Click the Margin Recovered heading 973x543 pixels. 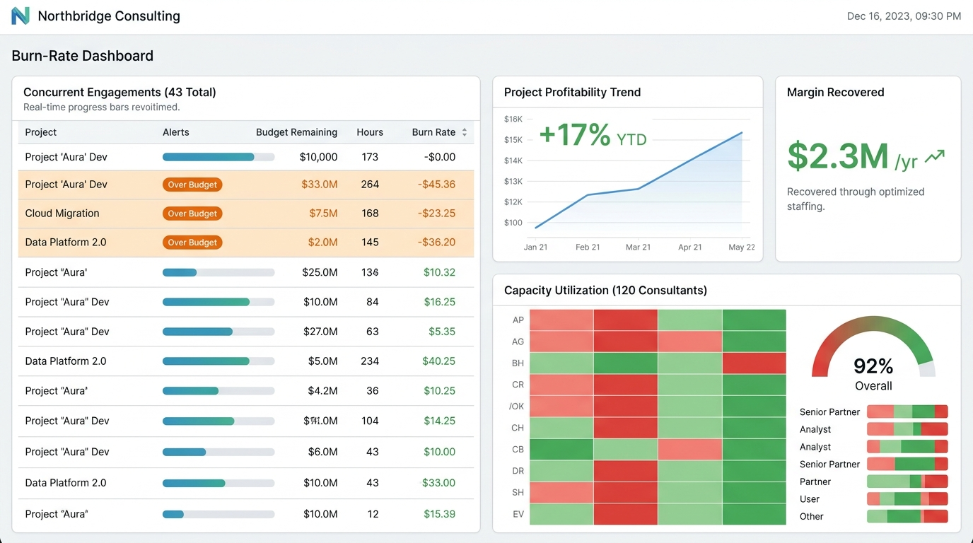(x=835, y=92)
